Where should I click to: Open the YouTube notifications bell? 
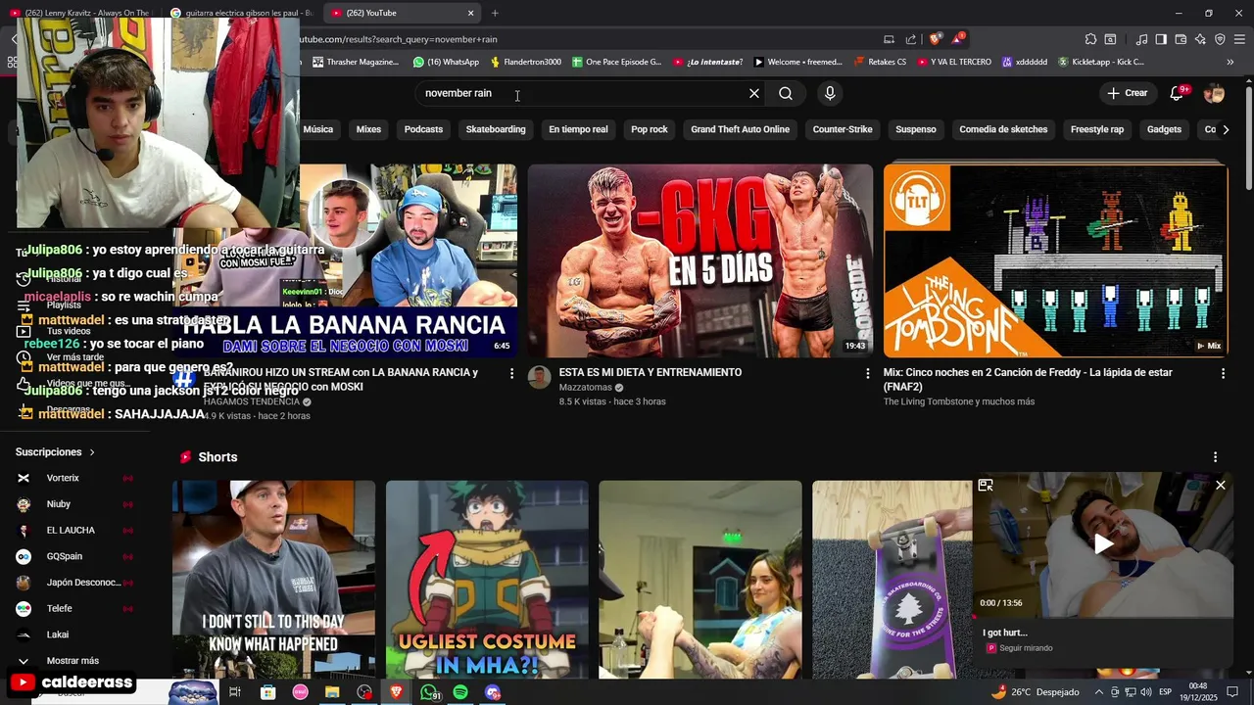pos(1177,93)
